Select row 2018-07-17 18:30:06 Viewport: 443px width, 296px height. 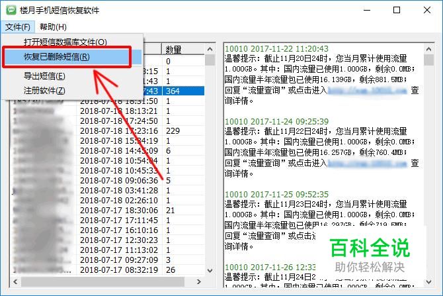[x=107, y=211]
